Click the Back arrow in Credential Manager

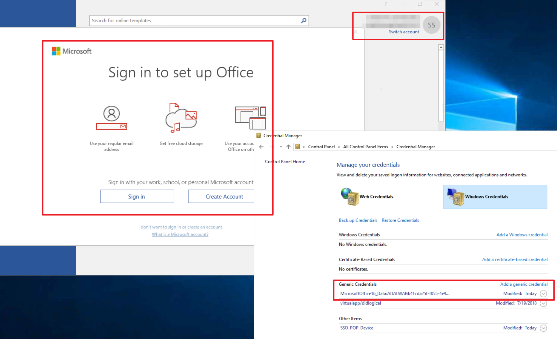[x=261, y=147]
